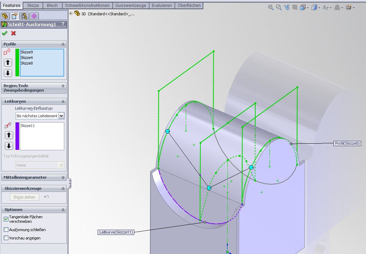Click the Zoom to Area icon
This screenshot has width=366, height=254.
(x=278, y=7)
